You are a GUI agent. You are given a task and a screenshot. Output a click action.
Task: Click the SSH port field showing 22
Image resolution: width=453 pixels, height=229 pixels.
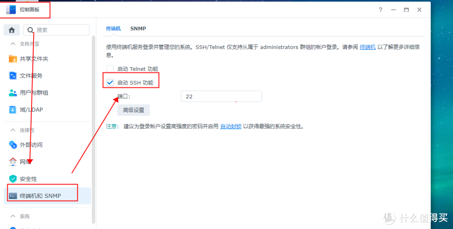(221, 96)
